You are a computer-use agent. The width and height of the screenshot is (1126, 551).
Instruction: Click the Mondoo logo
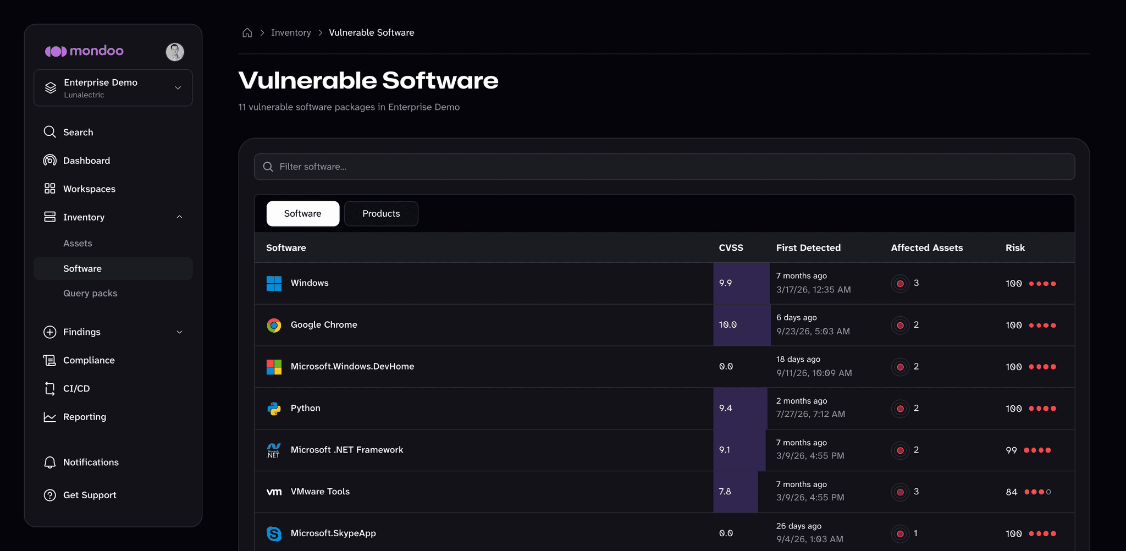[84, 51]
